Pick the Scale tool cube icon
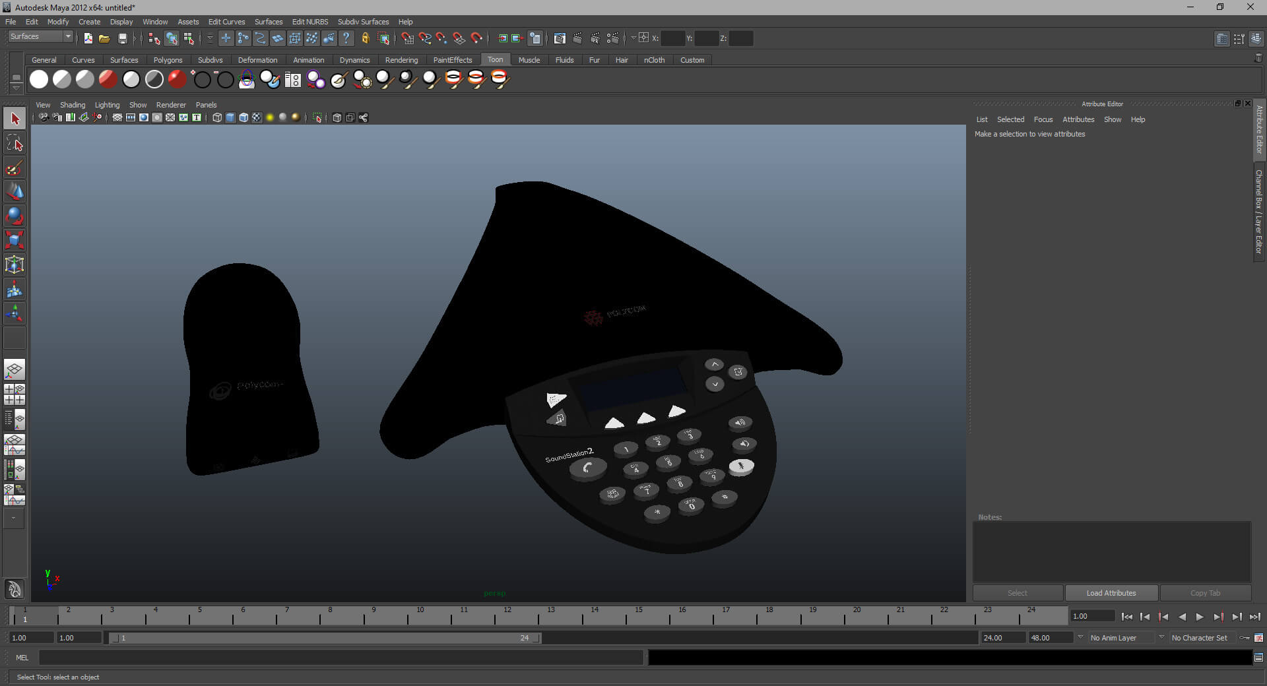The width and height of the screenshot is (1267, 686). click(15, 239)
